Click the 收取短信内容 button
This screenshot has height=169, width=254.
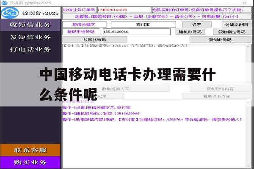116,89
